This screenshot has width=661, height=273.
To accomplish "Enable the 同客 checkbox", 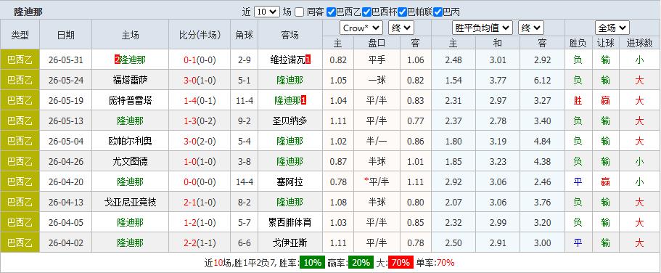I will 300,12.
